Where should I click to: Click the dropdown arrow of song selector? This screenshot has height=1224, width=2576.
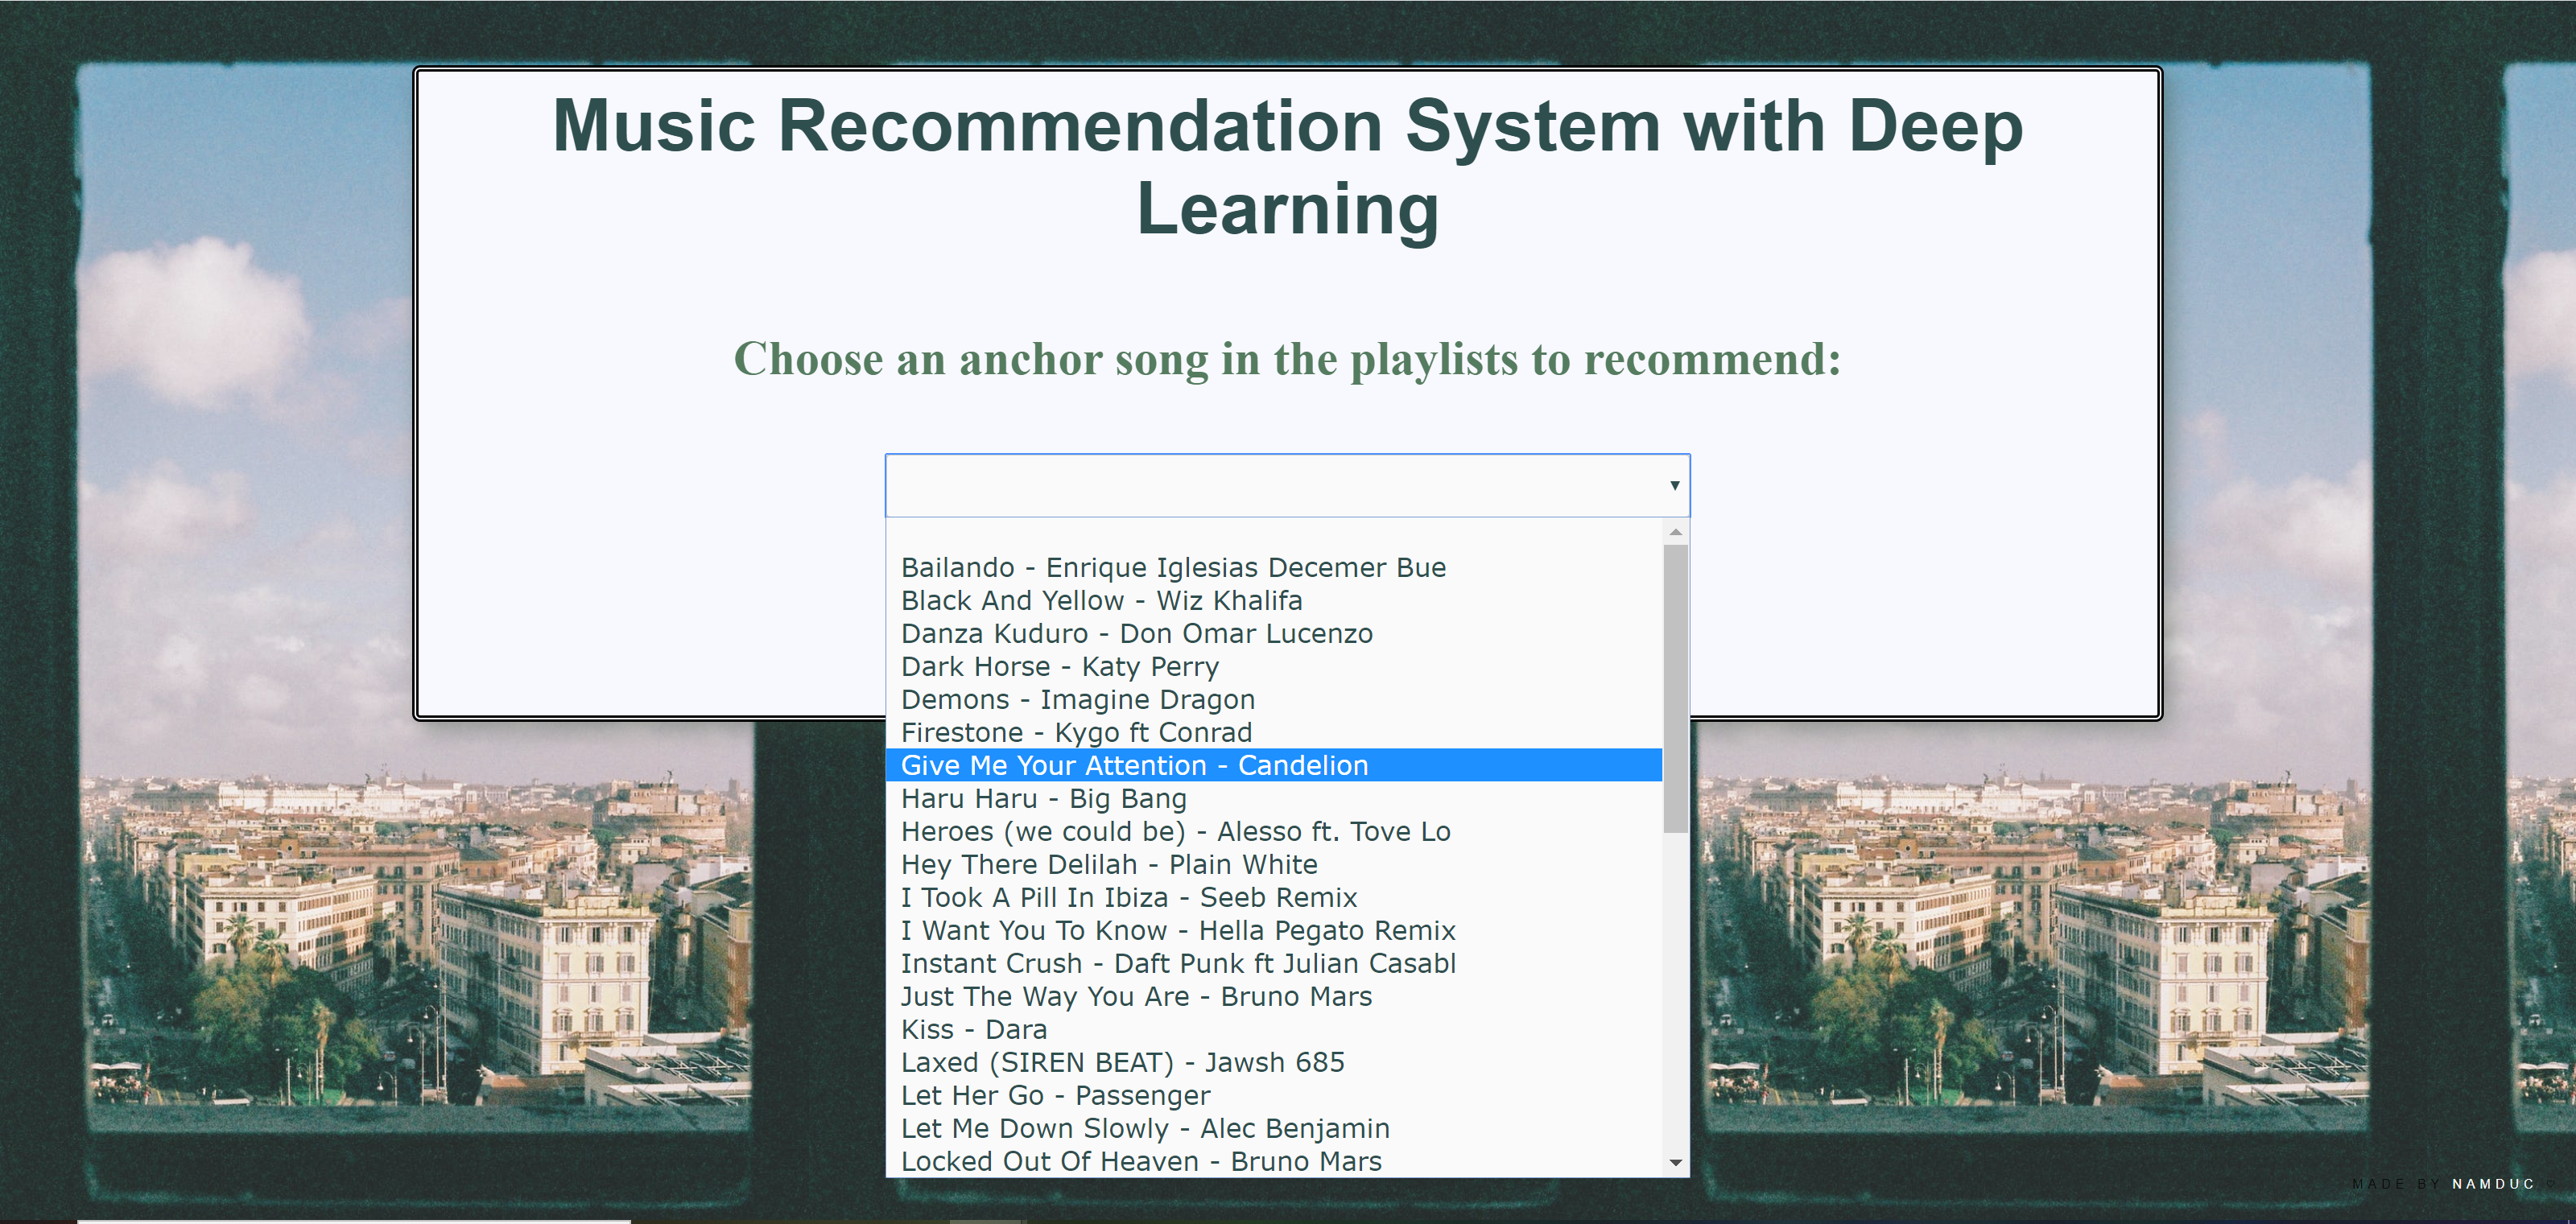click(1674, 486)
